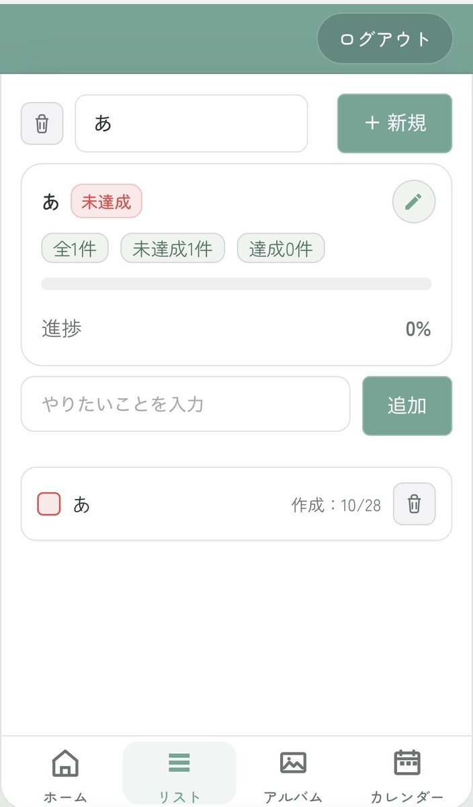Focus the やりたいことを入力 text field
This screenshot has width=473, height=807.
(185, 404)
